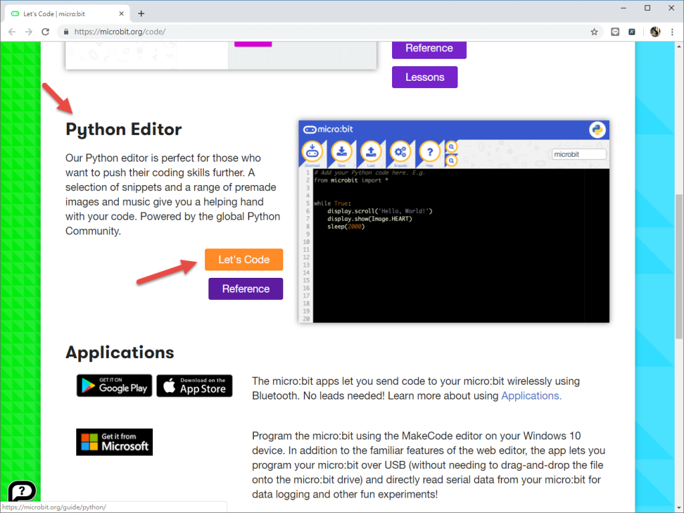Open the Lessons button
The height and width of the screenshot is (513, 684).
pos(425,77)
